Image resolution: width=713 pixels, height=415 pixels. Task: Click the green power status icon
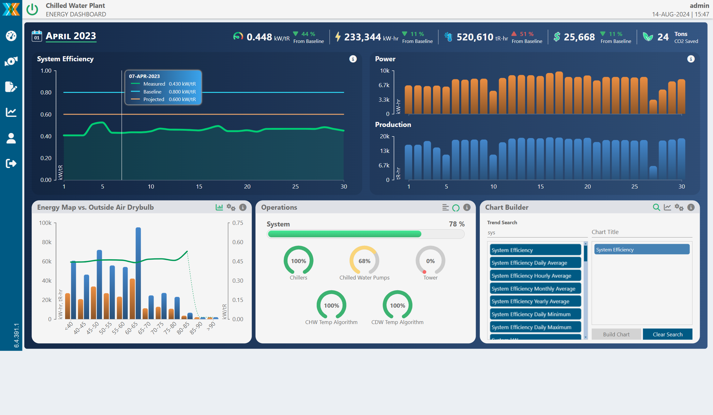(x=32, y=9)
